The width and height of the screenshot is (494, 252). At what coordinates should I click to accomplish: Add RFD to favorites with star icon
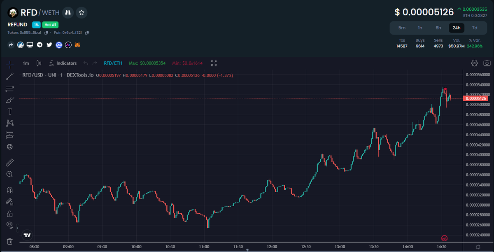[82, 13]
